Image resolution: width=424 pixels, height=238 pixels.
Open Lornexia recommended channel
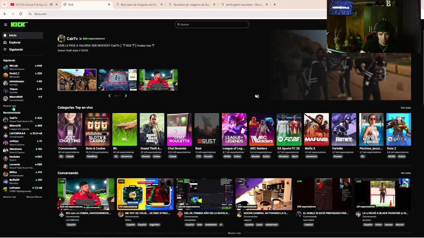[22, 166]
